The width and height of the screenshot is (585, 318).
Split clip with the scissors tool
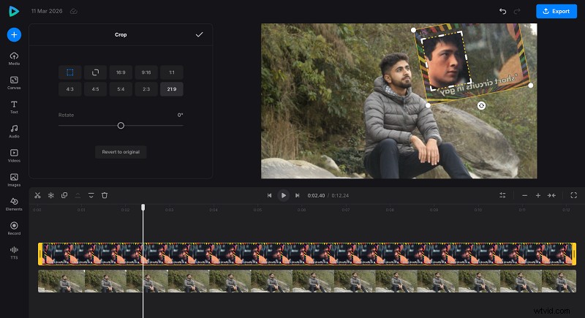37,195
